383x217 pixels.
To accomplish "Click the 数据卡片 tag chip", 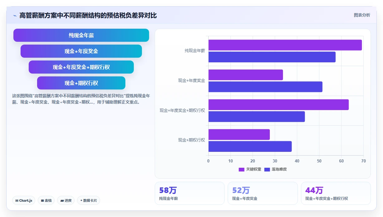I will 89,200.
